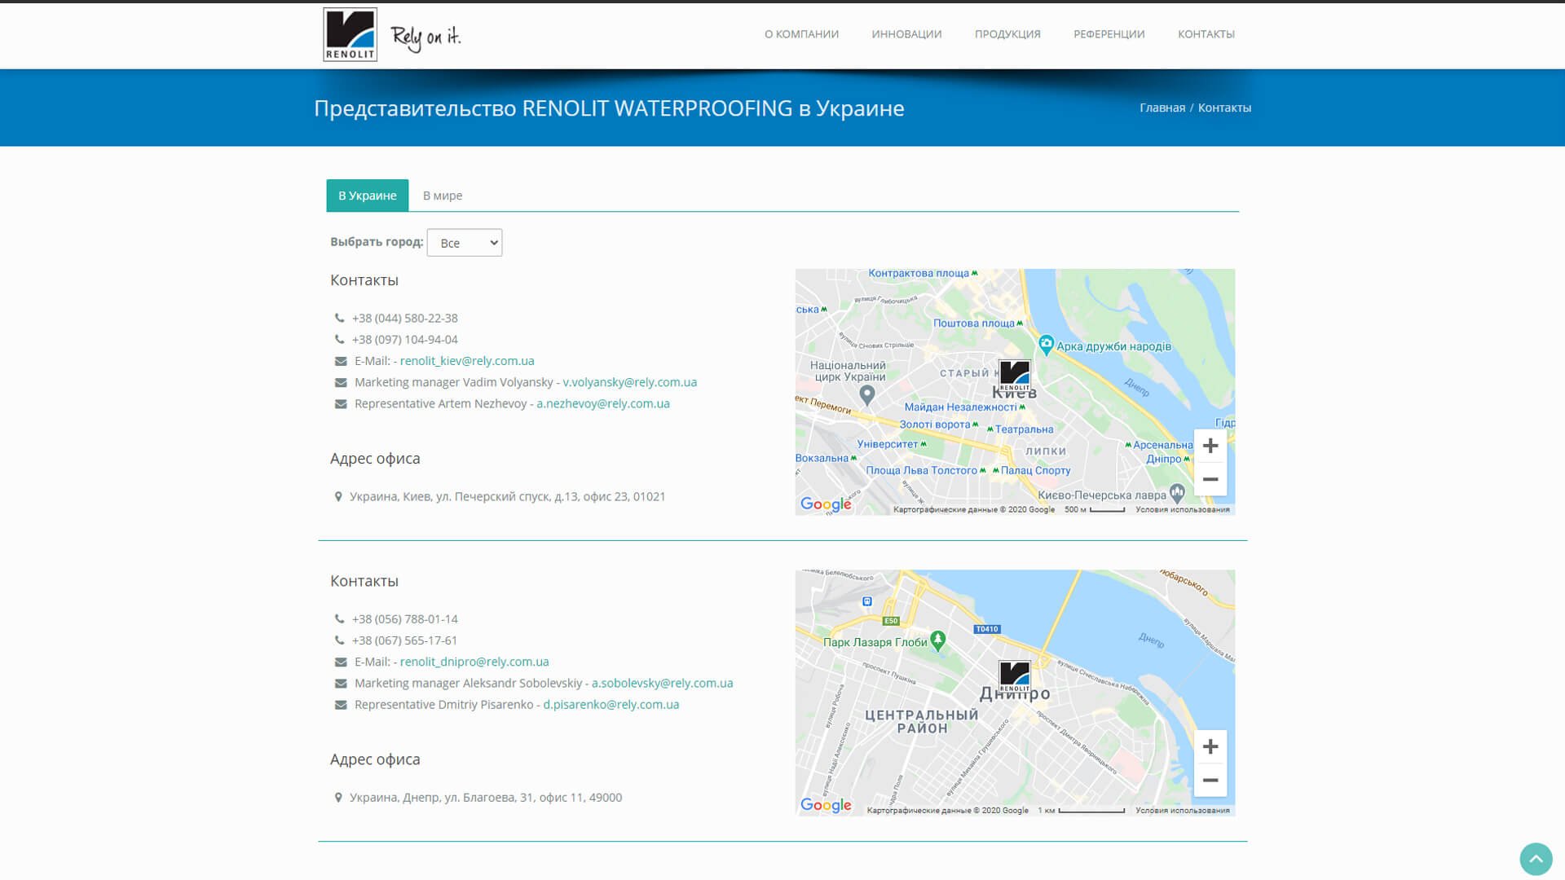Click the RENOLIT marker on the Dnipro map
This screenshot has height=880, width=1565.
click(x=1015, y=676)
